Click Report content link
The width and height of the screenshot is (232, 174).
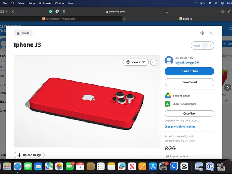click(177, 156)
